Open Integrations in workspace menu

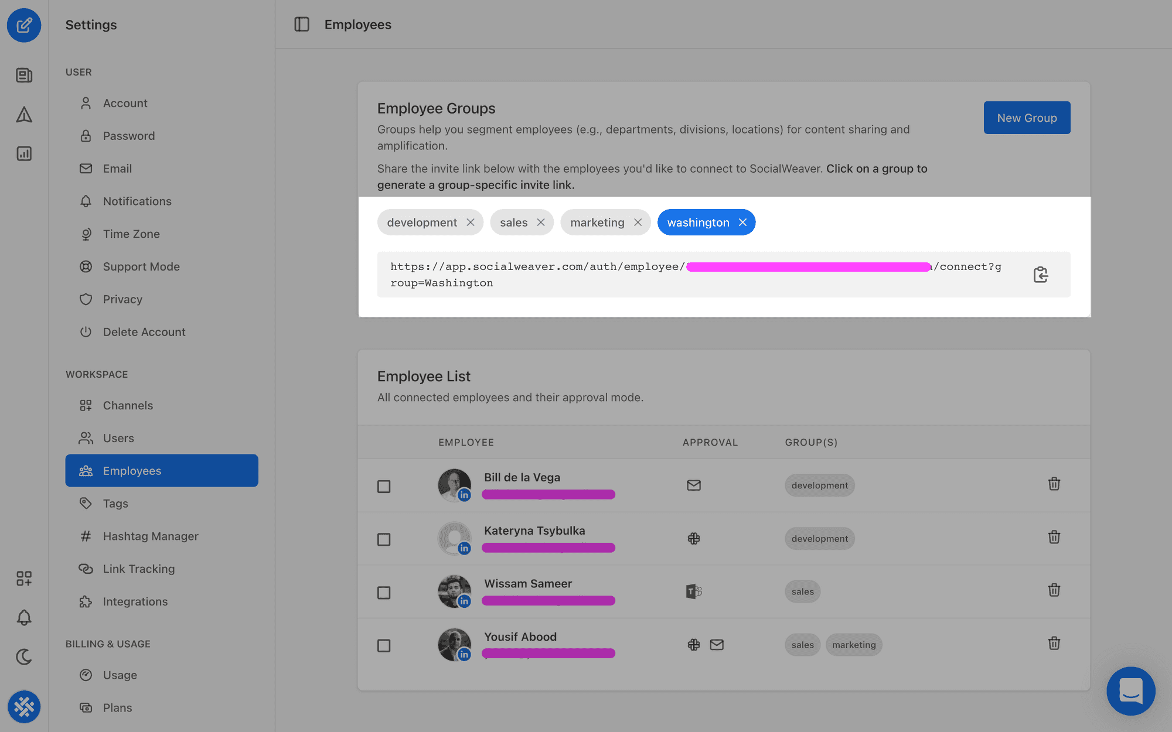[135, 601]
